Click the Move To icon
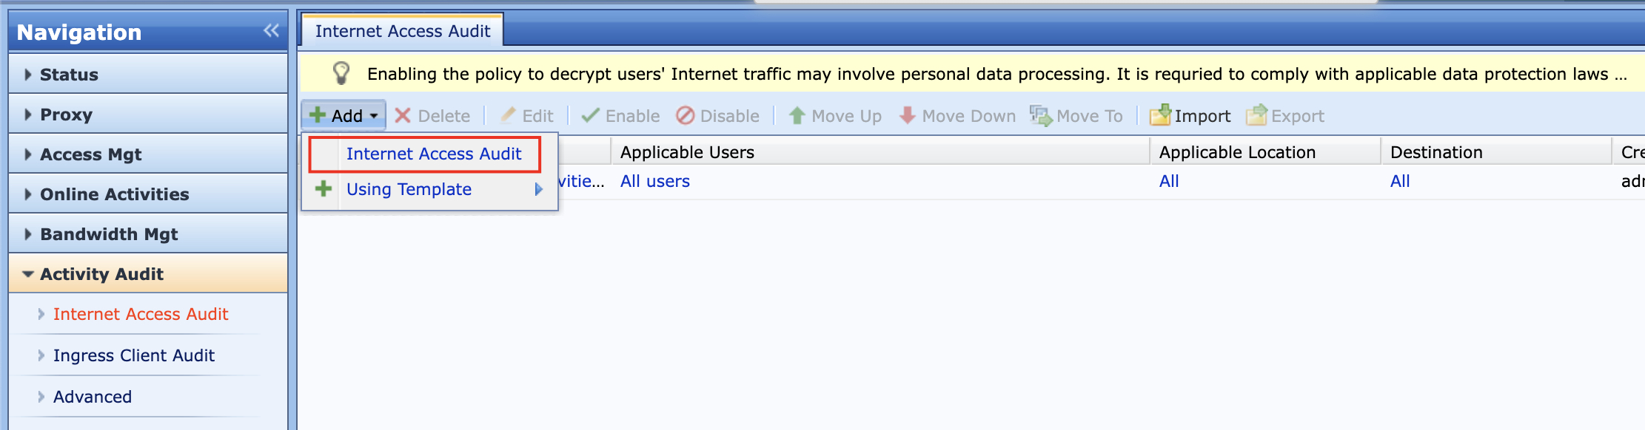Viewport: 1645px width, 430px height. 1041,116
